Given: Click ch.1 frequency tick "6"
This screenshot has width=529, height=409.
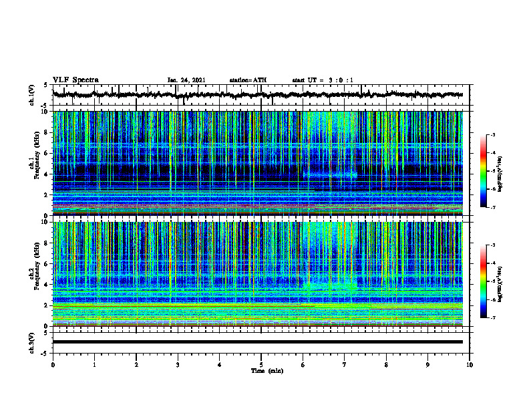Looking at the screenshot, I should coord(47,153).
